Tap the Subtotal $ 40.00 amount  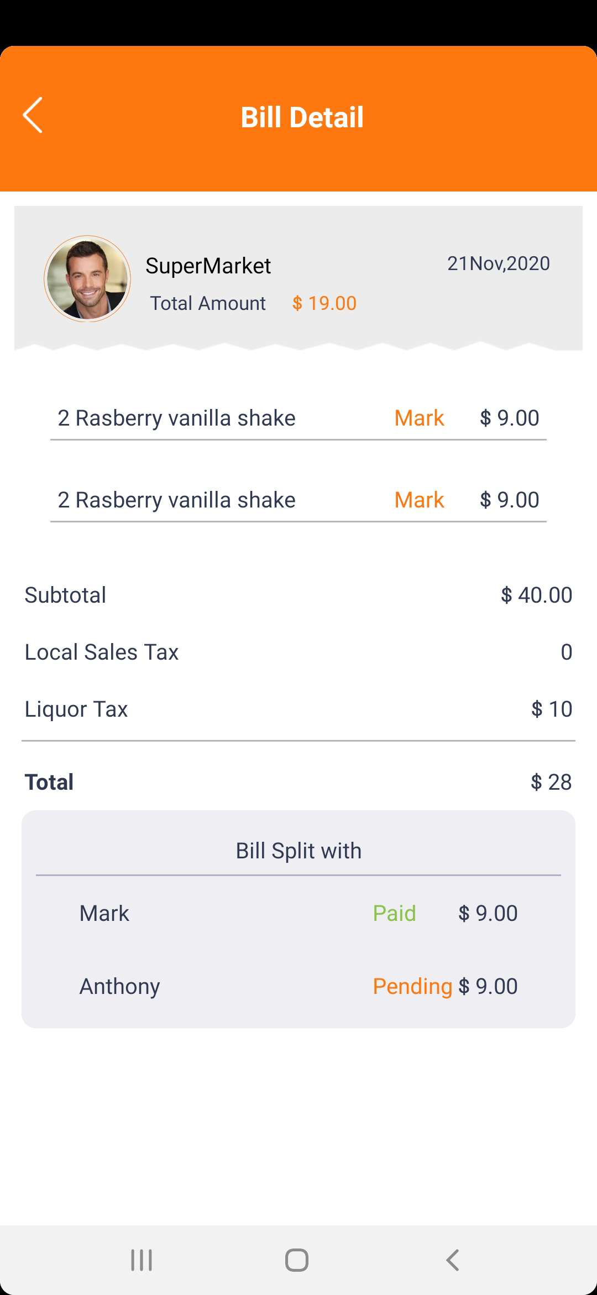[x=536, y=595]
